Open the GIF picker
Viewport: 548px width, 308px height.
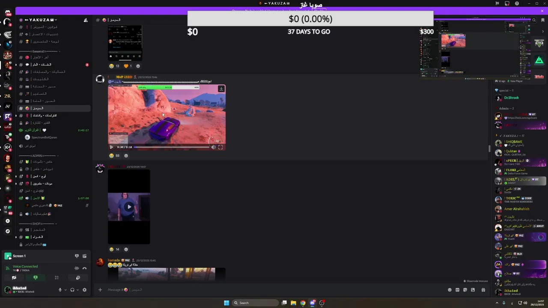coord(457,290)
